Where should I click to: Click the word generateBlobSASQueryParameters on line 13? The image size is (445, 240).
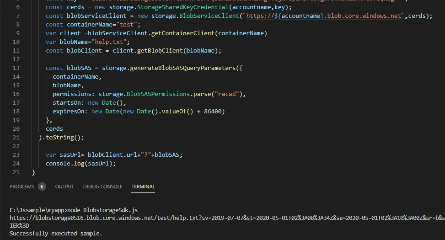click(183, 68)
